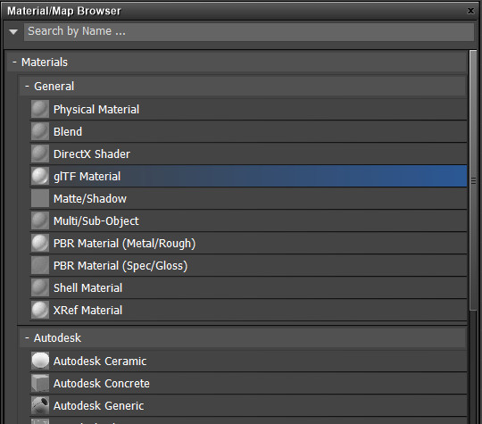Select the Autodesk Ceramic entry
The height and width of the screenshot is (424, 482).
(248, 361)
